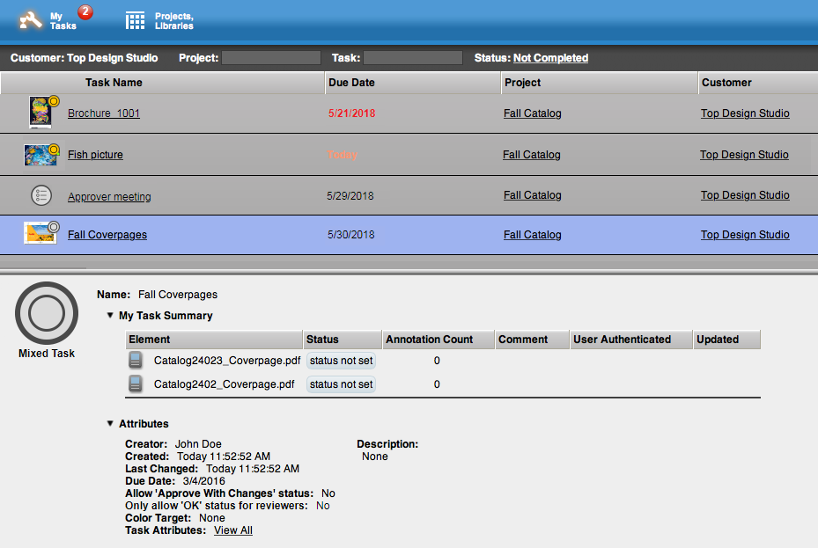This screenshot has width=818, height=548.
Task: Open the Not Completed status filter
Action: coord(550,58)
